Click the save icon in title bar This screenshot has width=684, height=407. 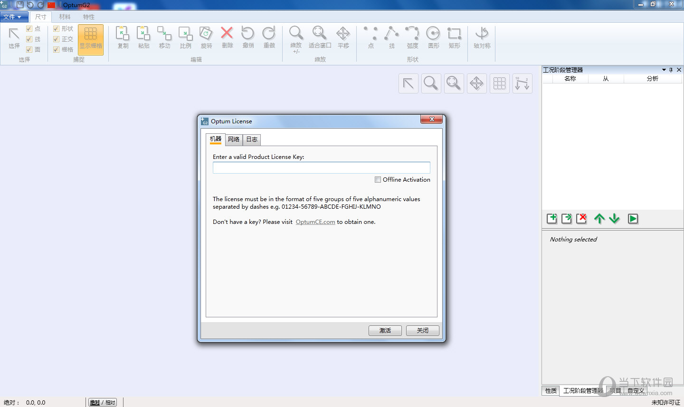[x=20, y=5]
